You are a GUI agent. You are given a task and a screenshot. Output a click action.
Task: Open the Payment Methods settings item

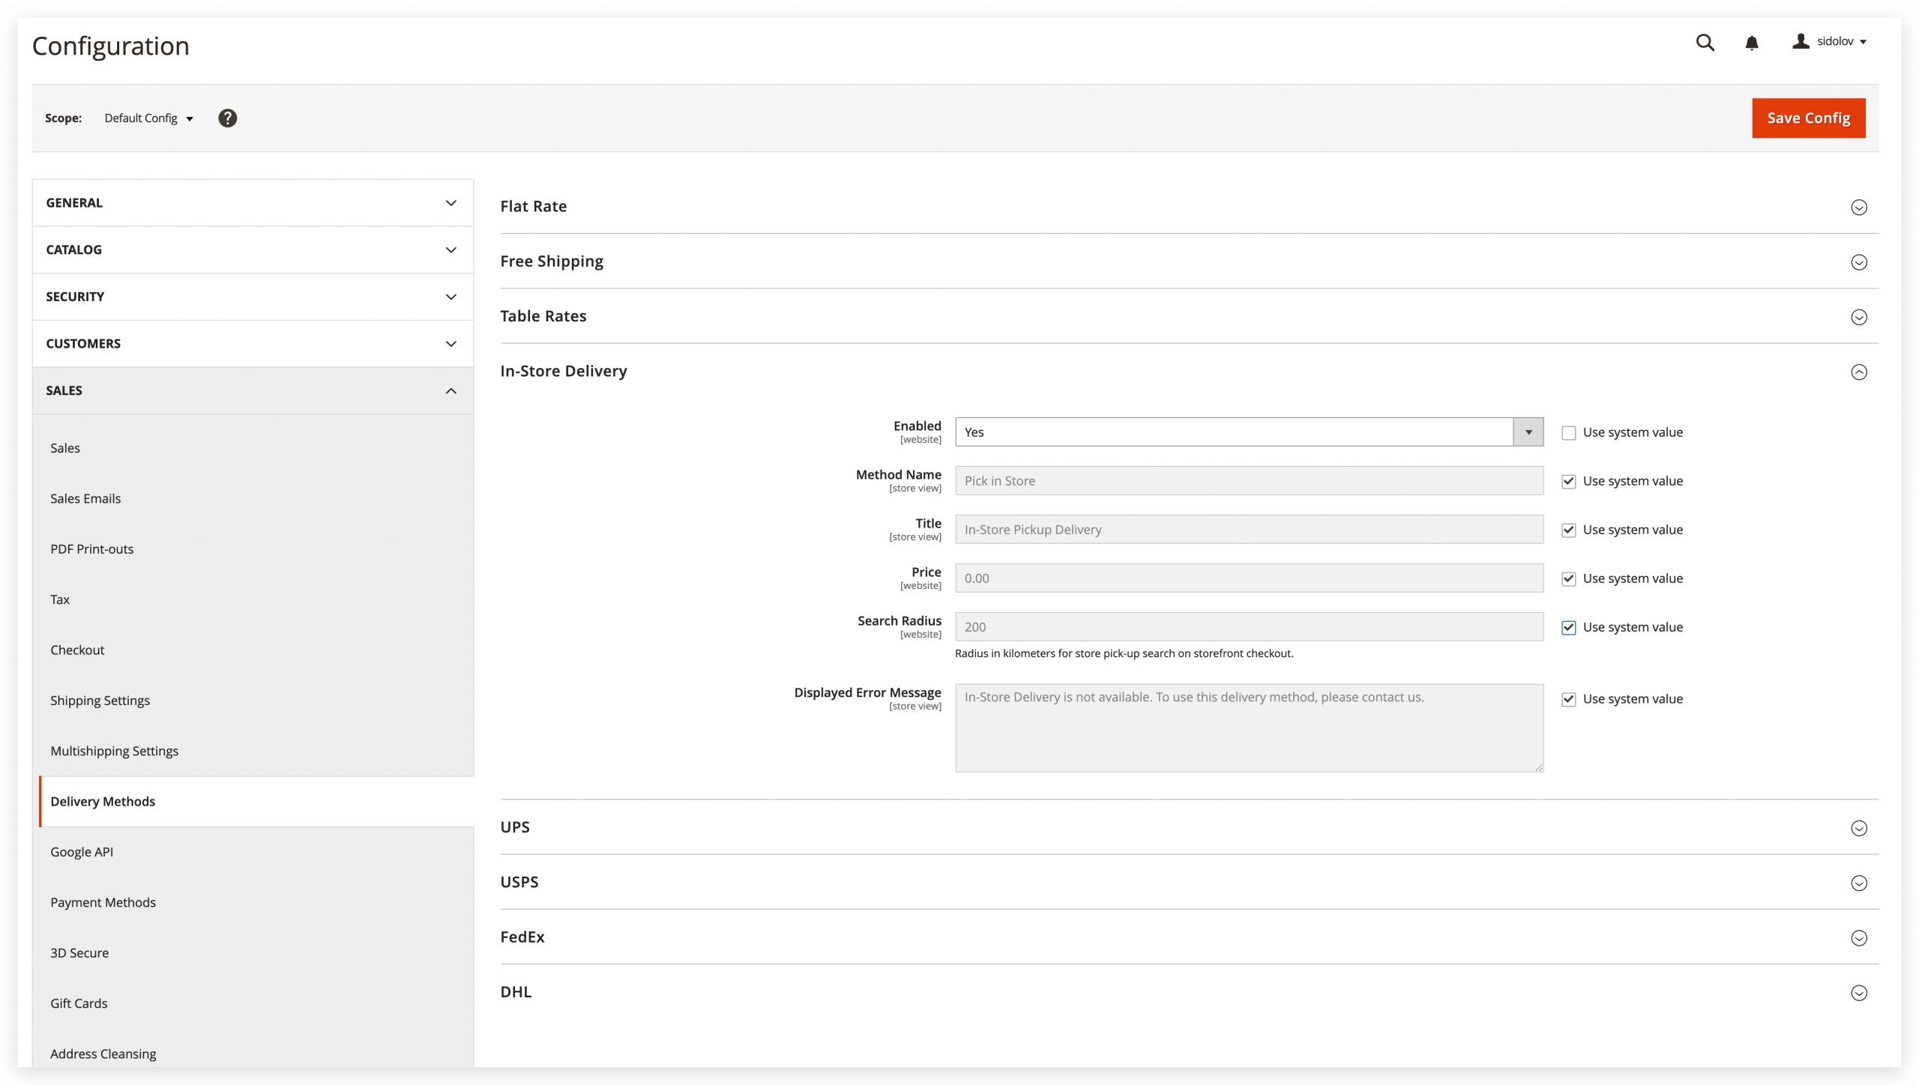click(103, 902)
